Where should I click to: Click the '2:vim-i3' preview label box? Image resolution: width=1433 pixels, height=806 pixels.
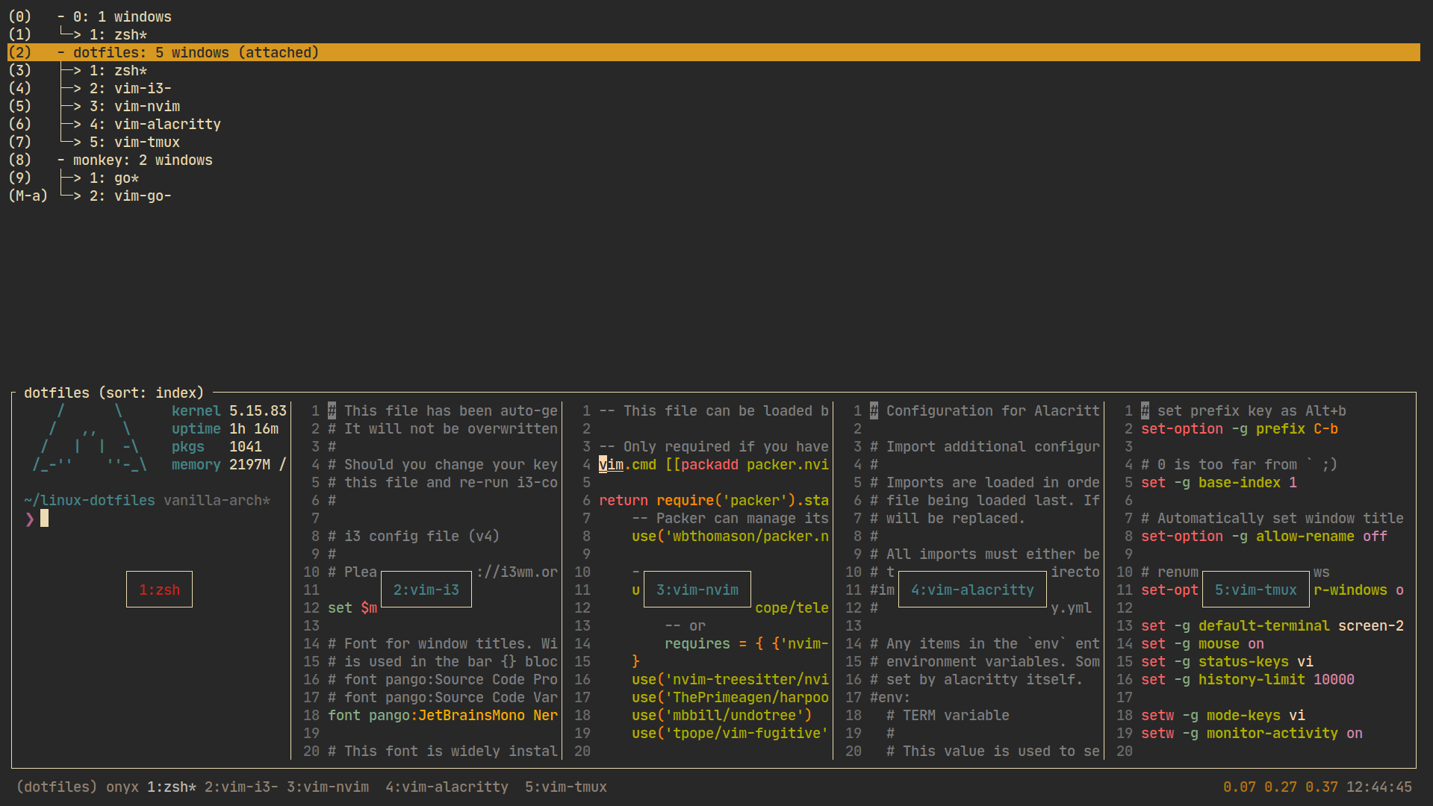(x=426, y=590)
